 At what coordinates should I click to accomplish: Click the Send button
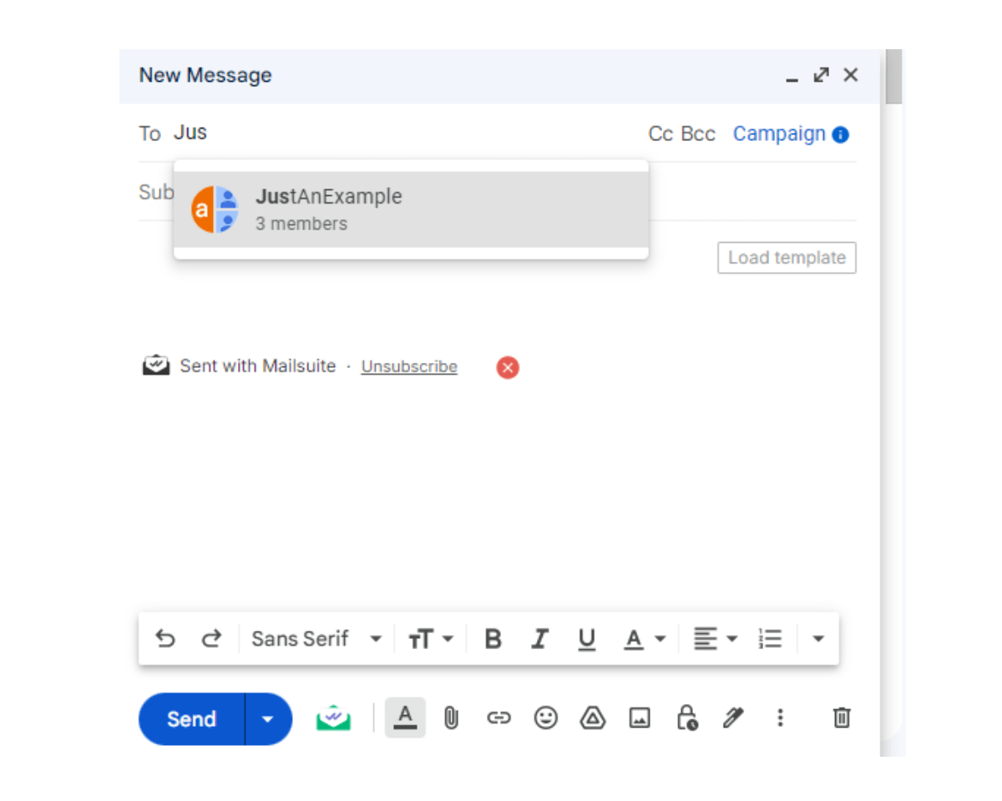pos(191,719)
